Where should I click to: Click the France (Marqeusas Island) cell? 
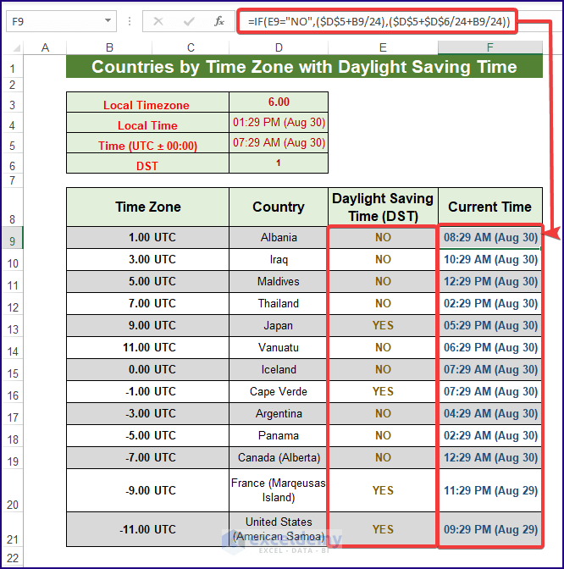tap(279, 490)
